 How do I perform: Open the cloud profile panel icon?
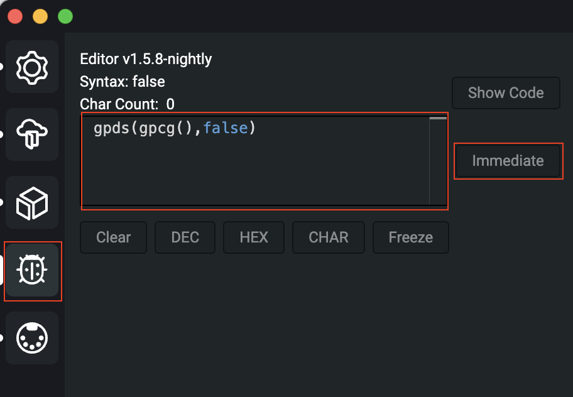pyautogui.click(x=32, y=134)
